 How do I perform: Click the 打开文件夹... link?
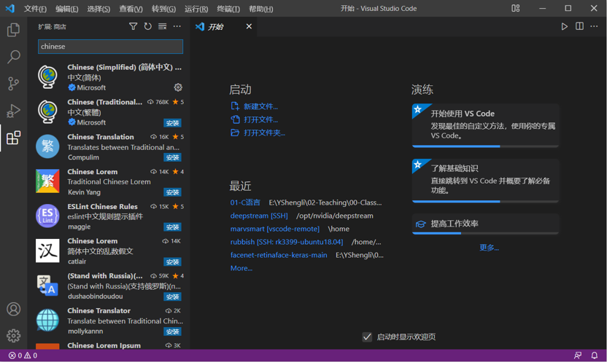[264, 133]
